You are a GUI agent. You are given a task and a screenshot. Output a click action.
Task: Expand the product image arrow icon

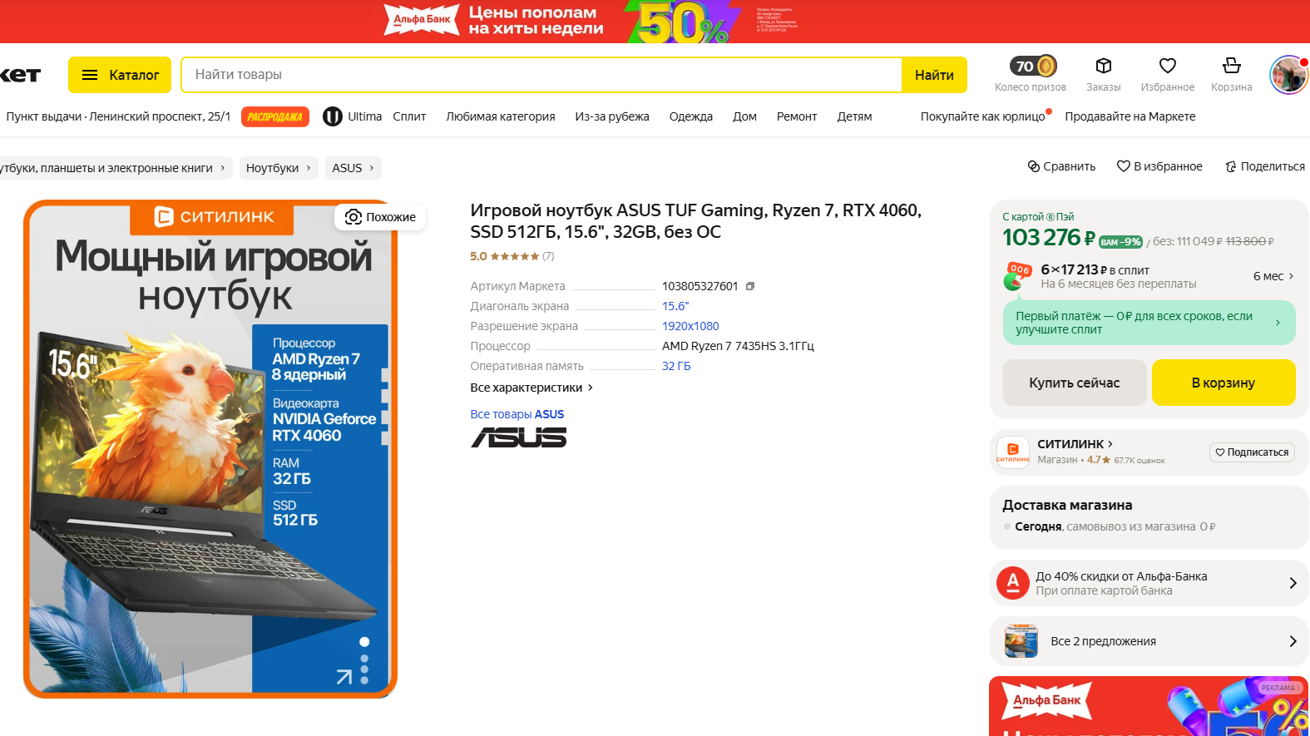coord(344,677)
